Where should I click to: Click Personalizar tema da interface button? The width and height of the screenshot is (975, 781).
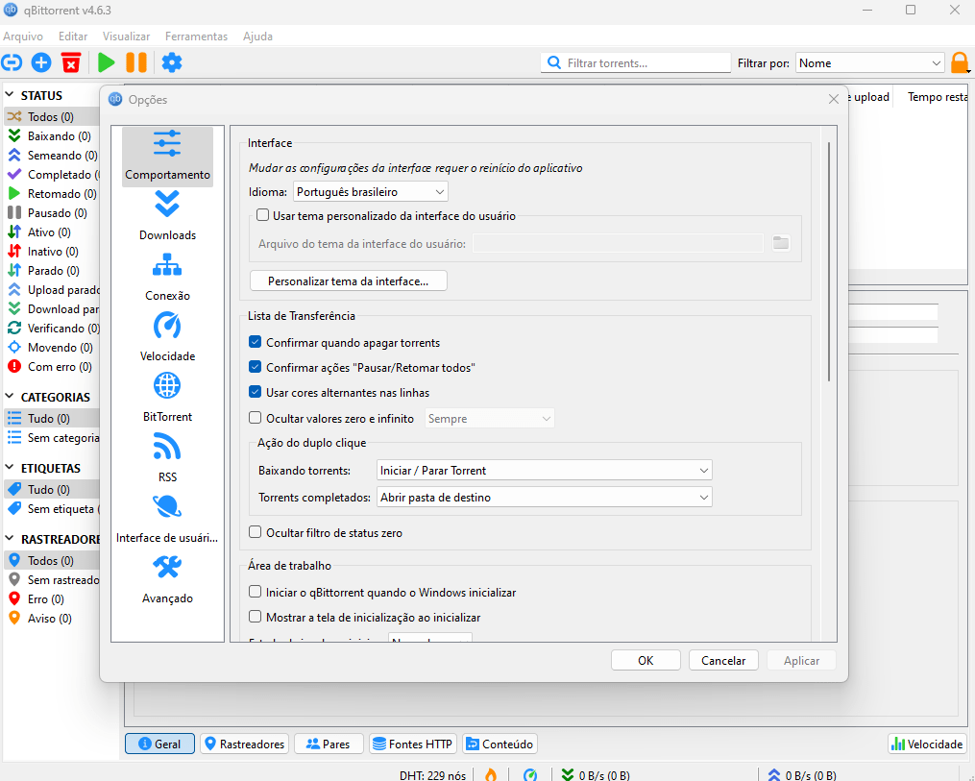point(348,281)
